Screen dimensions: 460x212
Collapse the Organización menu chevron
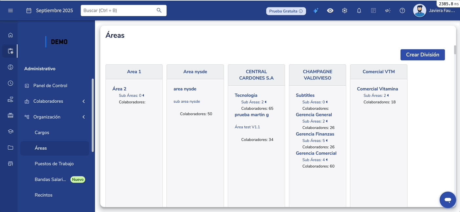tap(84, 117)
